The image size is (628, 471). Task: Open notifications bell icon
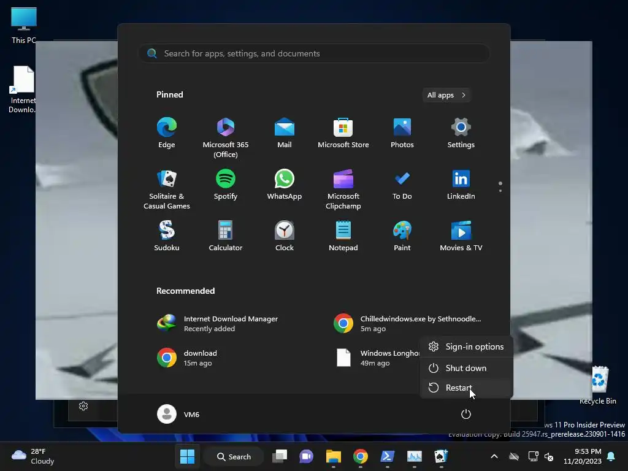point(611,456)
